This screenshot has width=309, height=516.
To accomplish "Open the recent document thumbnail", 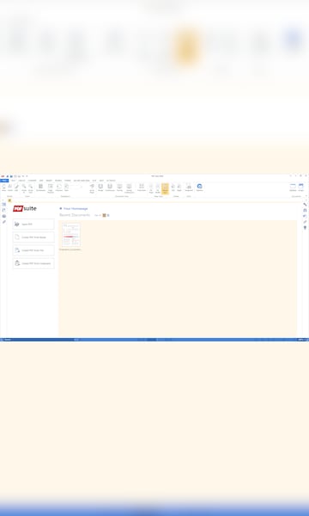I will 71,235.
